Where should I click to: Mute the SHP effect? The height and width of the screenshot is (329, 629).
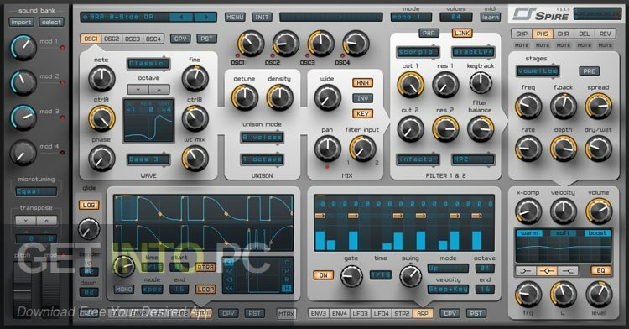(522, 45)
